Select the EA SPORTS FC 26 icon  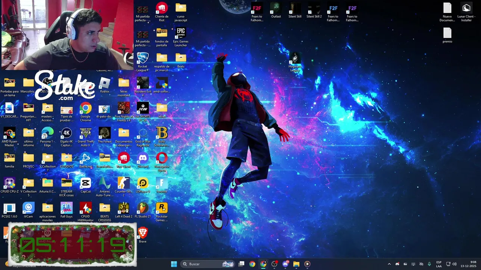click(x=143, y=112)
